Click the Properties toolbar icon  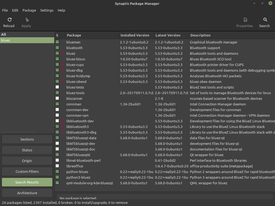point(245,20)
